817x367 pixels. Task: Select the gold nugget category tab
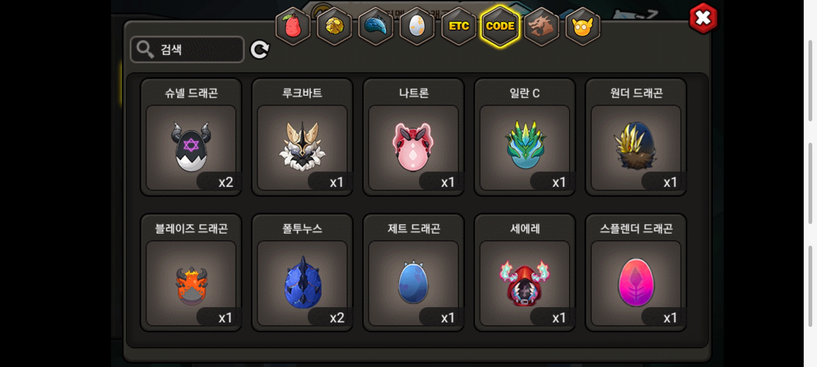334,27
